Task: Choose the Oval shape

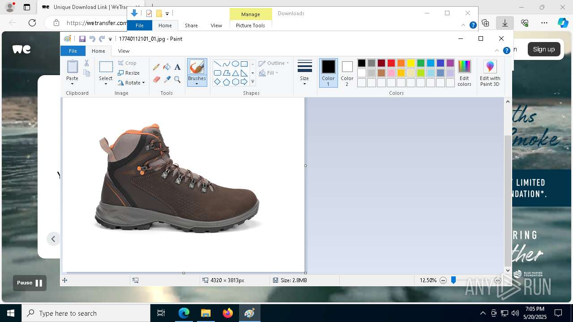Action: (235, 64)
